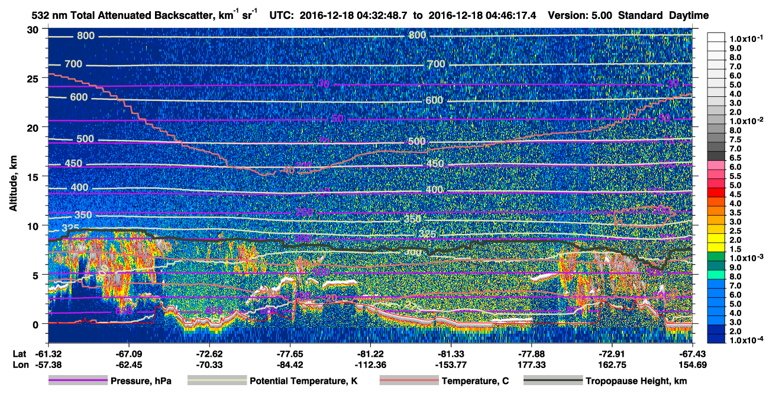Click the word Standard in the header
Screen dimensions: 769x394
pos(639,15)
